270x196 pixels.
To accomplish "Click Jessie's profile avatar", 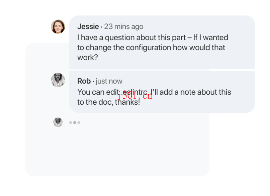I will coord(58,26).
